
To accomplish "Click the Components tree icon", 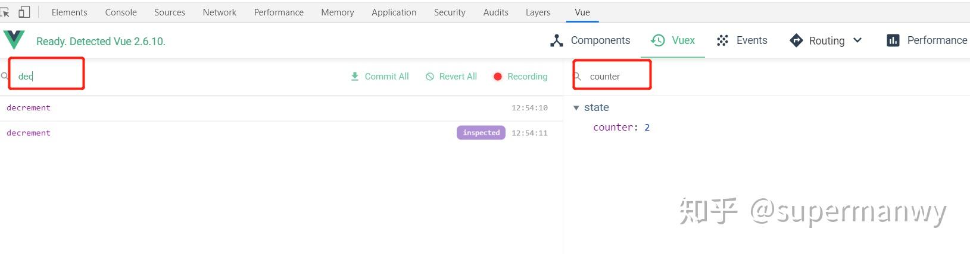I will 557,40.
